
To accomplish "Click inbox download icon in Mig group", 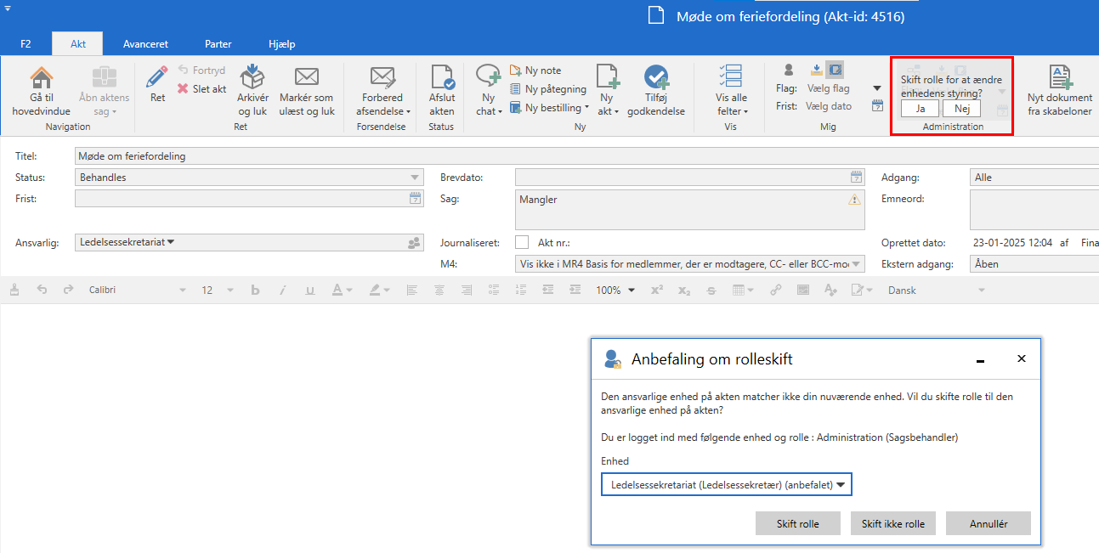I will coord(817,70).
